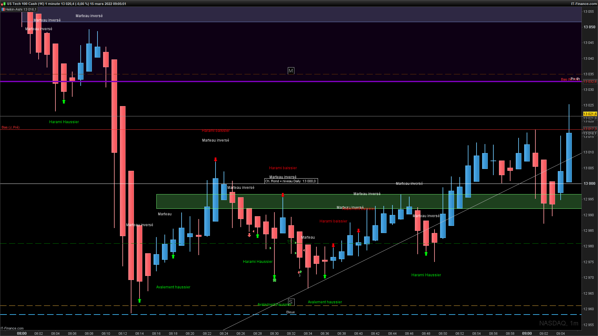Click the yellow 13 021,6 price tag
This screenshot has width=598, height=336.
(x=590, y=114)
